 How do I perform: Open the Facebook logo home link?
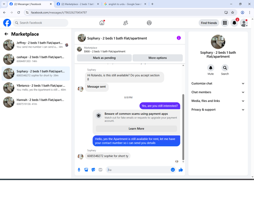tap(7, 23)
